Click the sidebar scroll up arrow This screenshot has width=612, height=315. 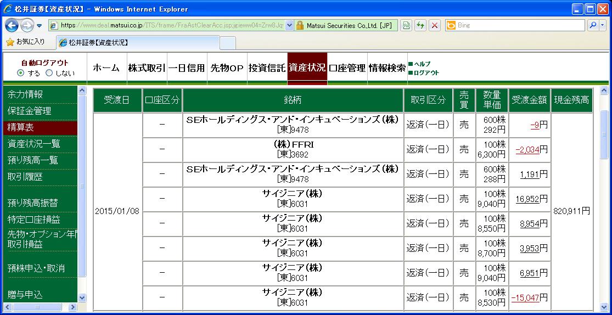click(x=82, y=90)
